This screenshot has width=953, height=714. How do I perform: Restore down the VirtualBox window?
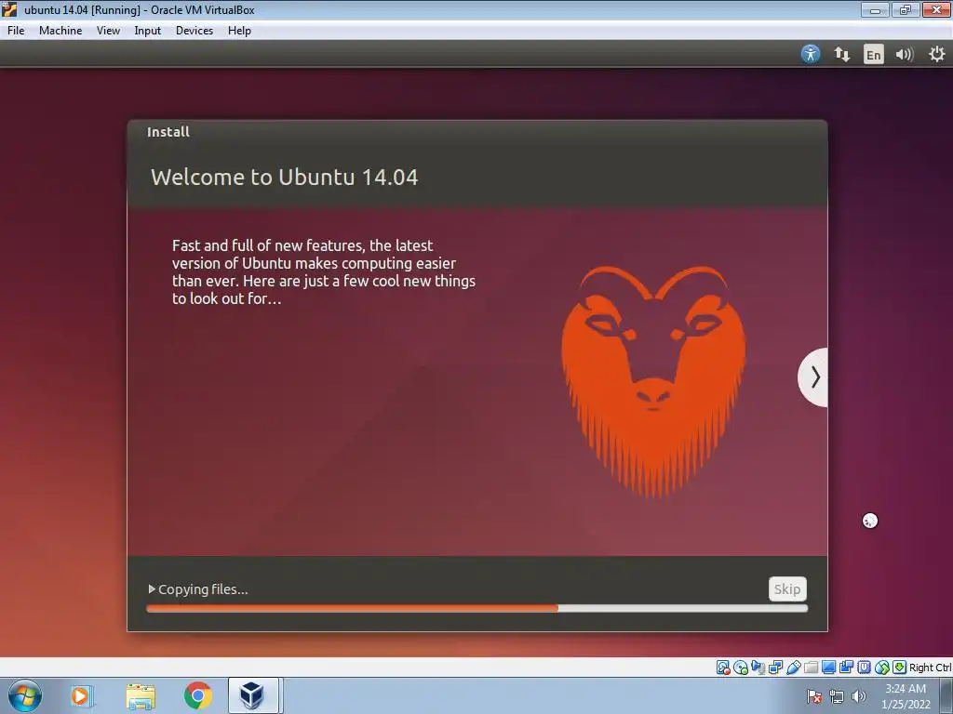click(906, 9)
